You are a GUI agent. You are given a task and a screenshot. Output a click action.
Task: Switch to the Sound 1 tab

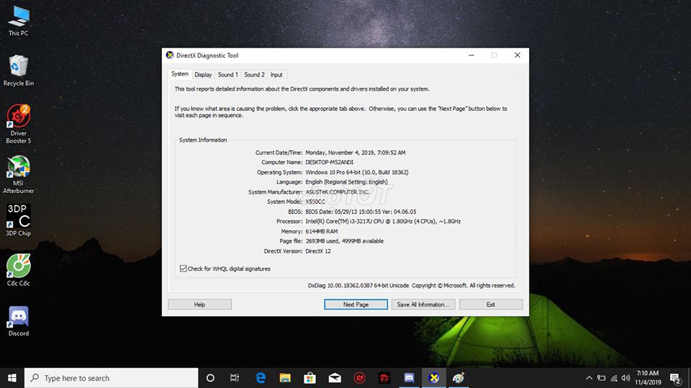pos(228,75)
